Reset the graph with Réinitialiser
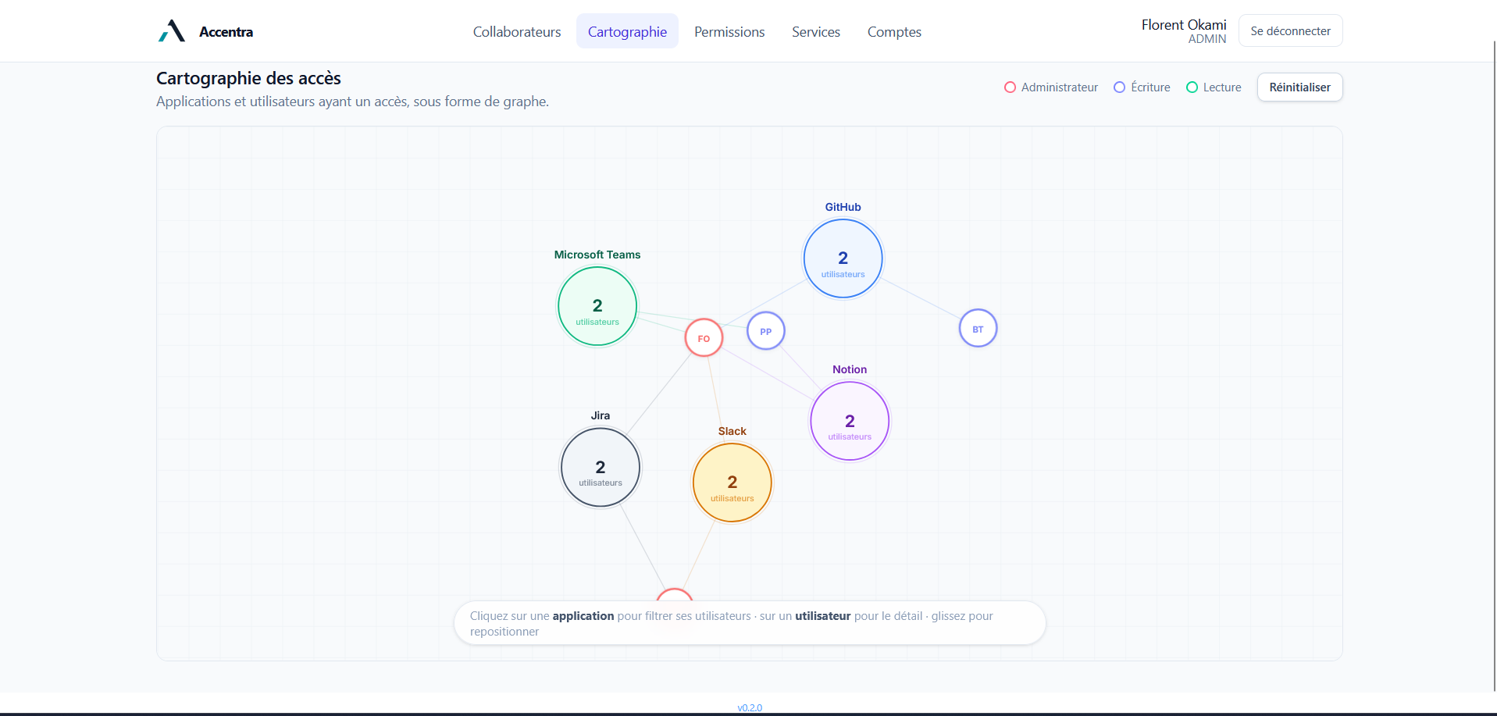 click(1299, 87)
